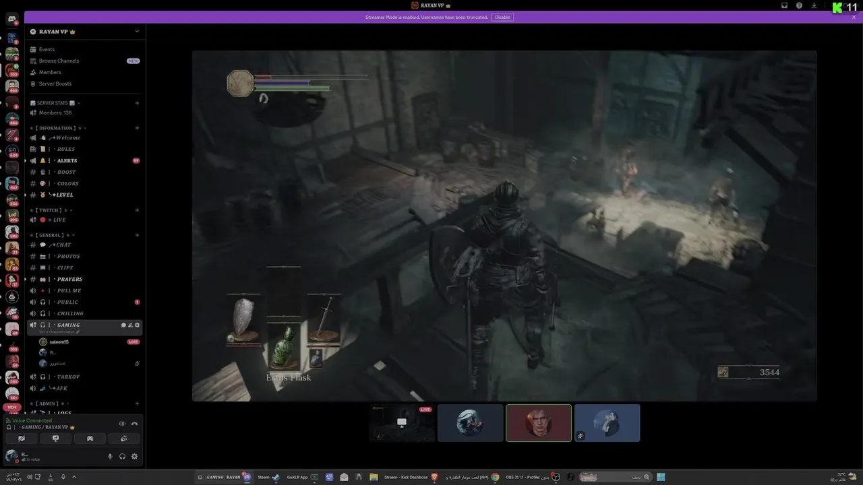Open the Welcome channel

[x=85, y=137]
